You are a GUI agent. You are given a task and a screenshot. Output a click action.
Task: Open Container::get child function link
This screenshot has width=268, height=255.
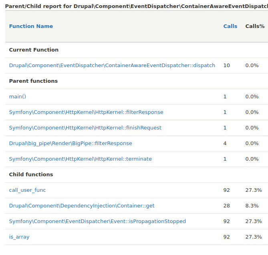[x=82, y=206]
